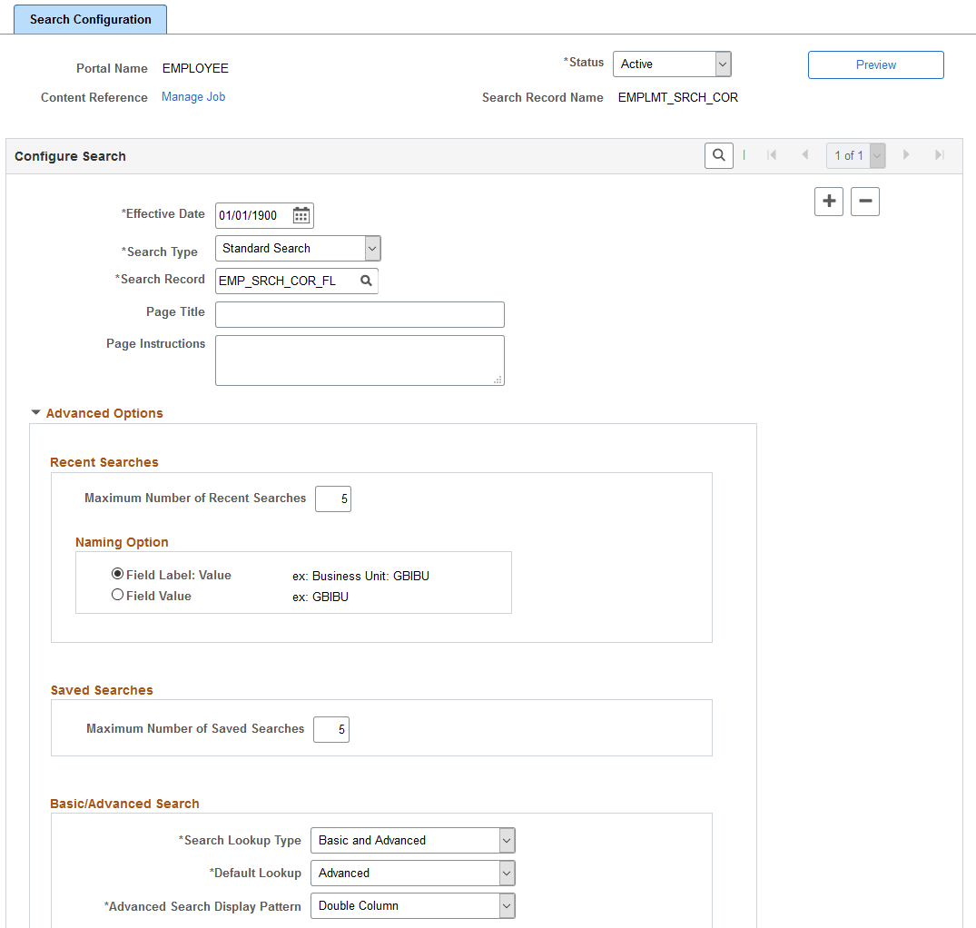Add a new row with the plus icon
Viewport: 976px width, 928px height.
tap(828, 201)
